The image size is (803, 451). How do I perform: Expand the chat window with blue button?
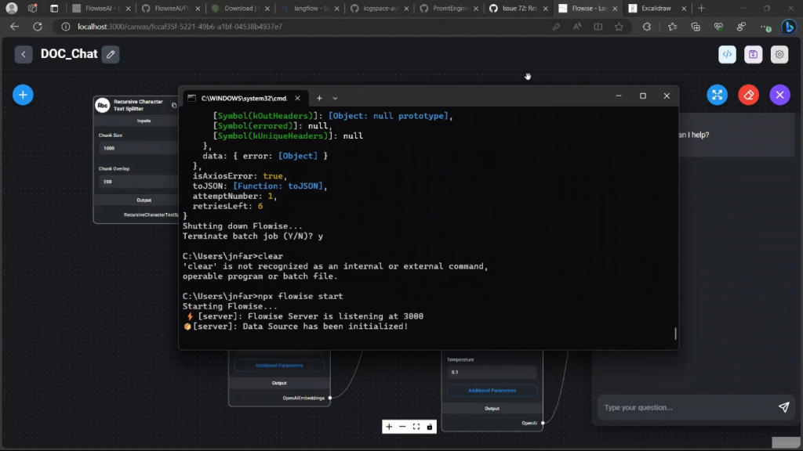pyautogui.click(x=717, y=95)
